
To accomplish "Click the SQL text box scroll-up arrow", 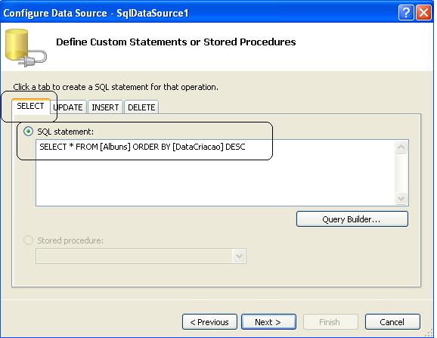I will 401,147.
